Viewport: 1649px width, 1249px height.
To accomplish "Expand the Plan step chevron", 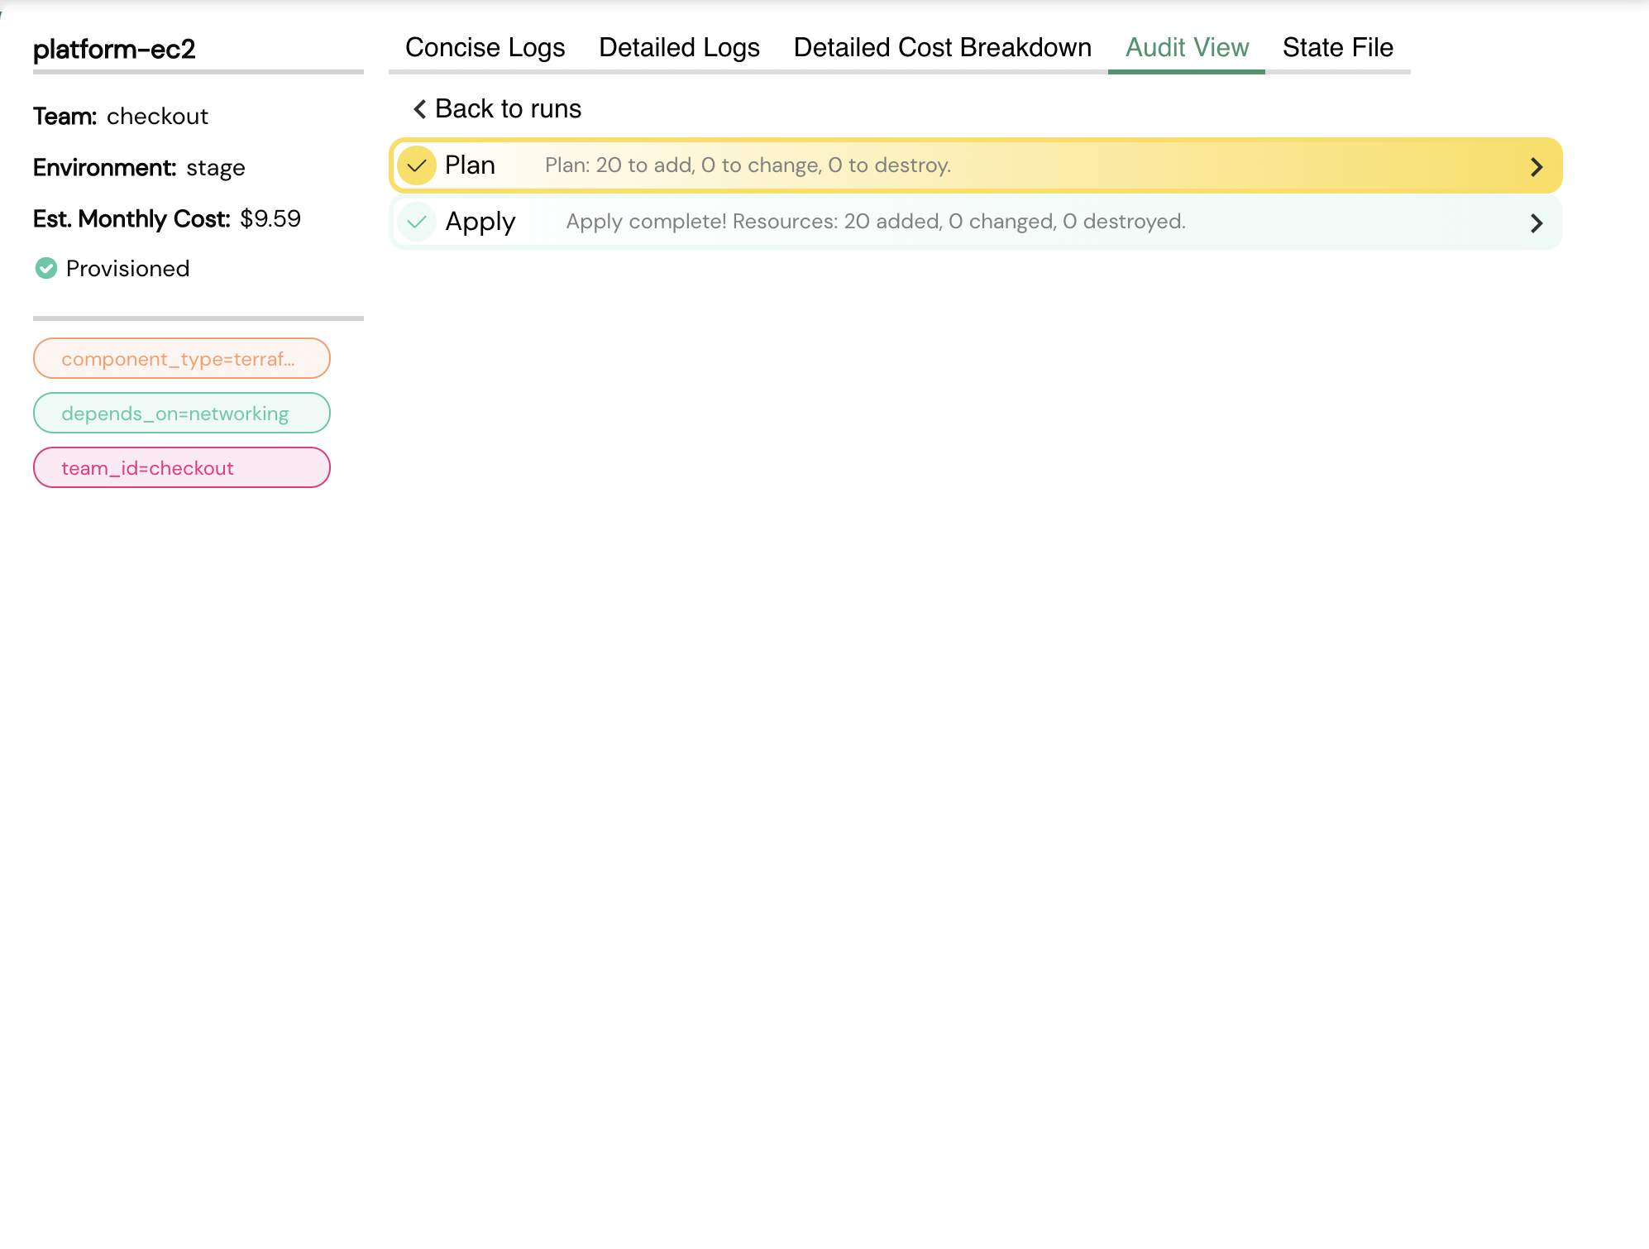I will 1537,167.
